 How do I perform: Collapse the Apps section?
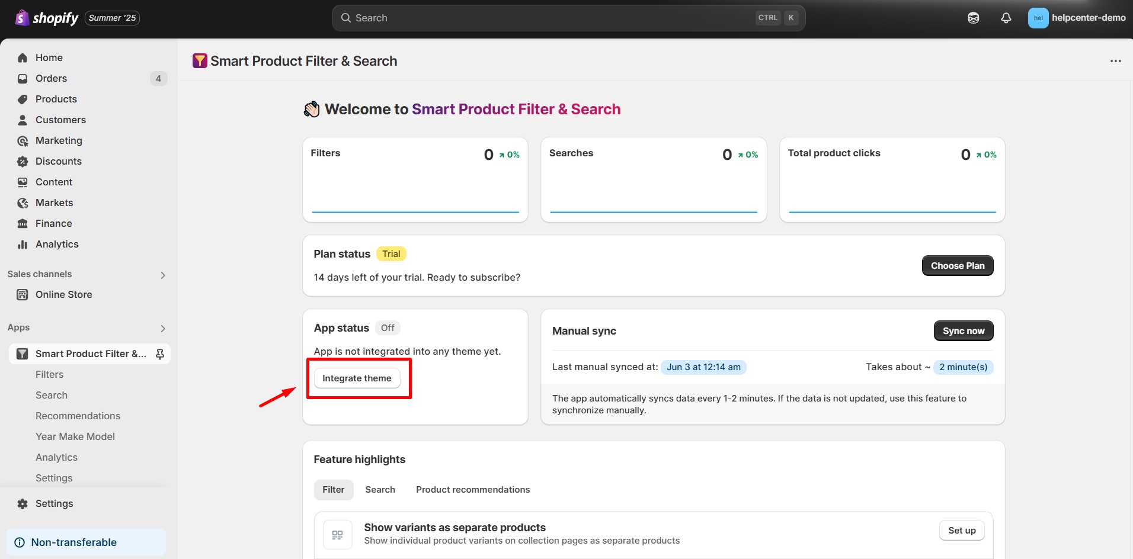(163, 329)
